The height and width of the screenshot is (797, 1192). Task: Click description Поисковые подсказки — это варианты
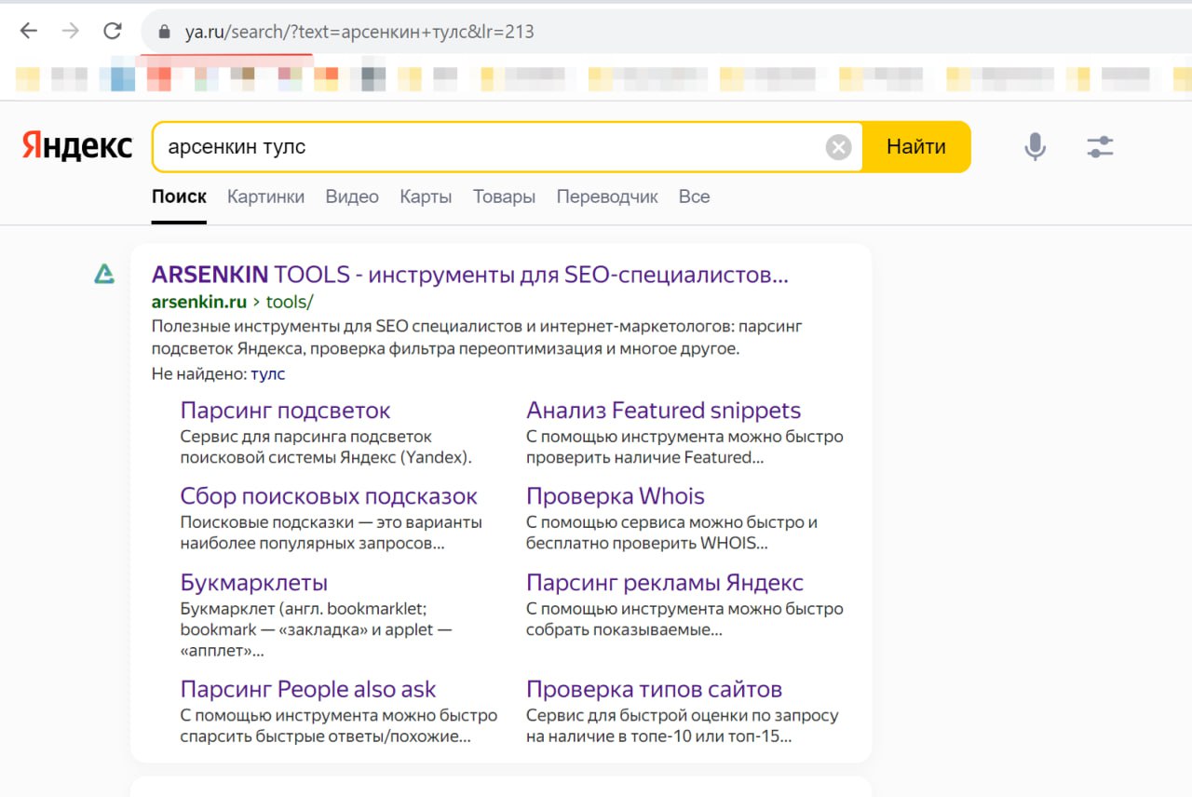click(331, 533)
